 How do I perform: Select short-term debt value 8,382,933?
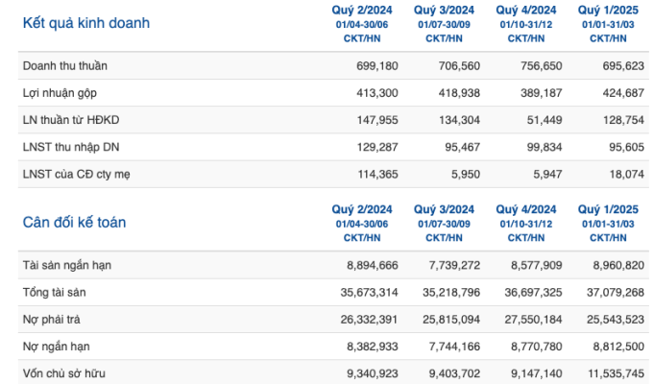[x=373, y=347]
